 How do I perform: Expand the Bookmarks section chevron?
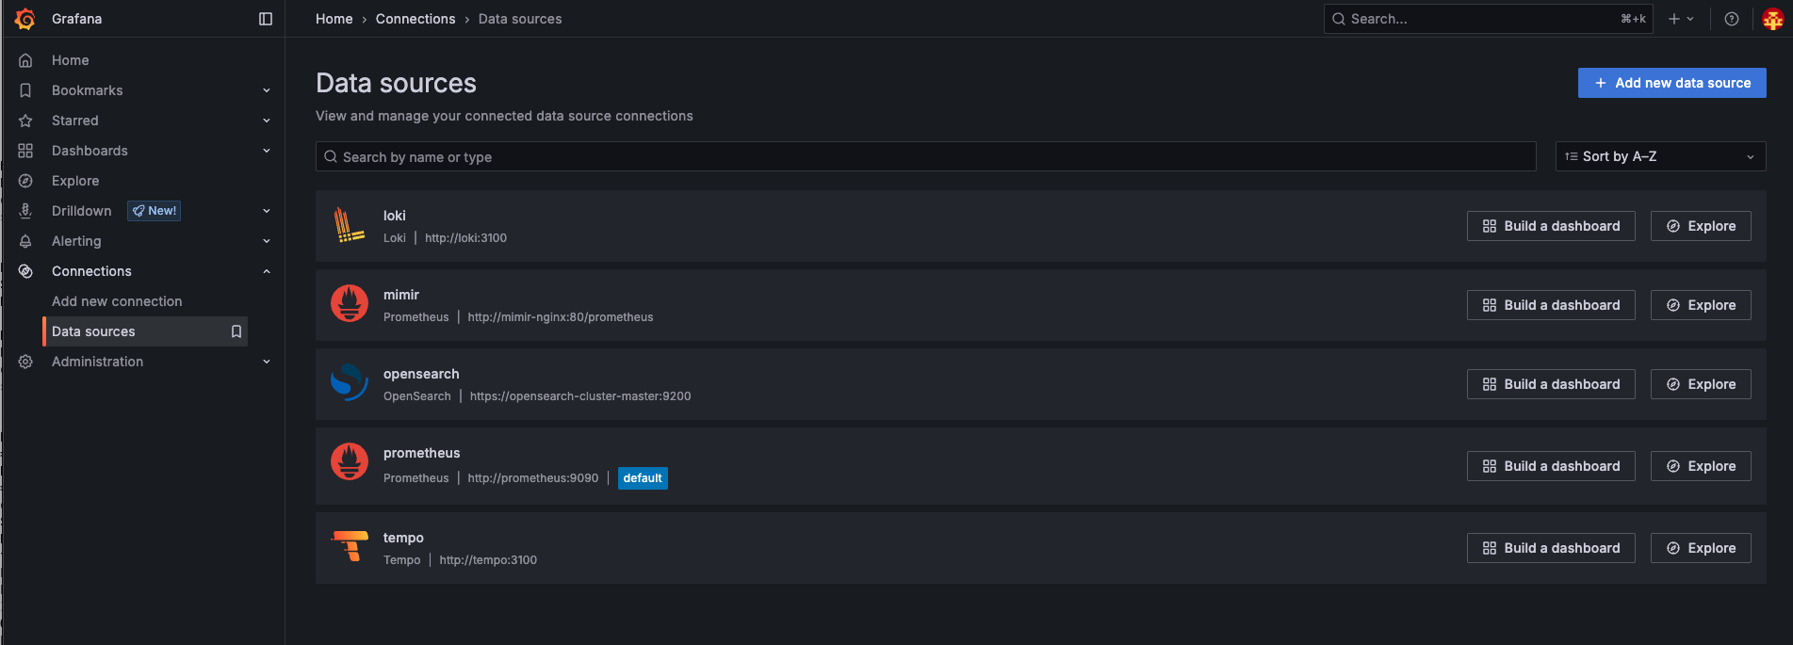click(267, 90)
